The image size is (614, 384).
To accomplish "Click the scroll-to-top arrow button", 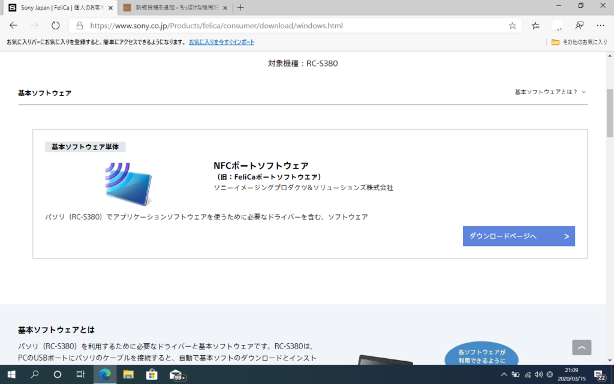I will coord(582,347).
